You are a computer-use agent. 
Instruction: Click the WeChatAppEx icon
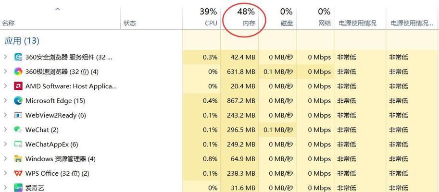(x=18, y=144)
